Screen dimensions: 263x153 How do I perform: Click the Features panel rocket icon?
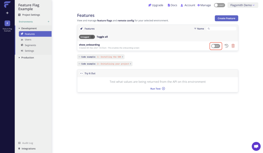[x=81, y=29]
